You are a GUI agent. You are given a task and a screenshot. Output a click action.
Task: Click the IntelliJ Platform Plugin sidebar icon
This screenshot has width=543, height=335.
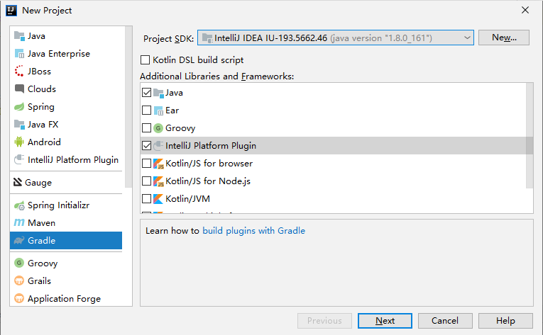[19, 159]
